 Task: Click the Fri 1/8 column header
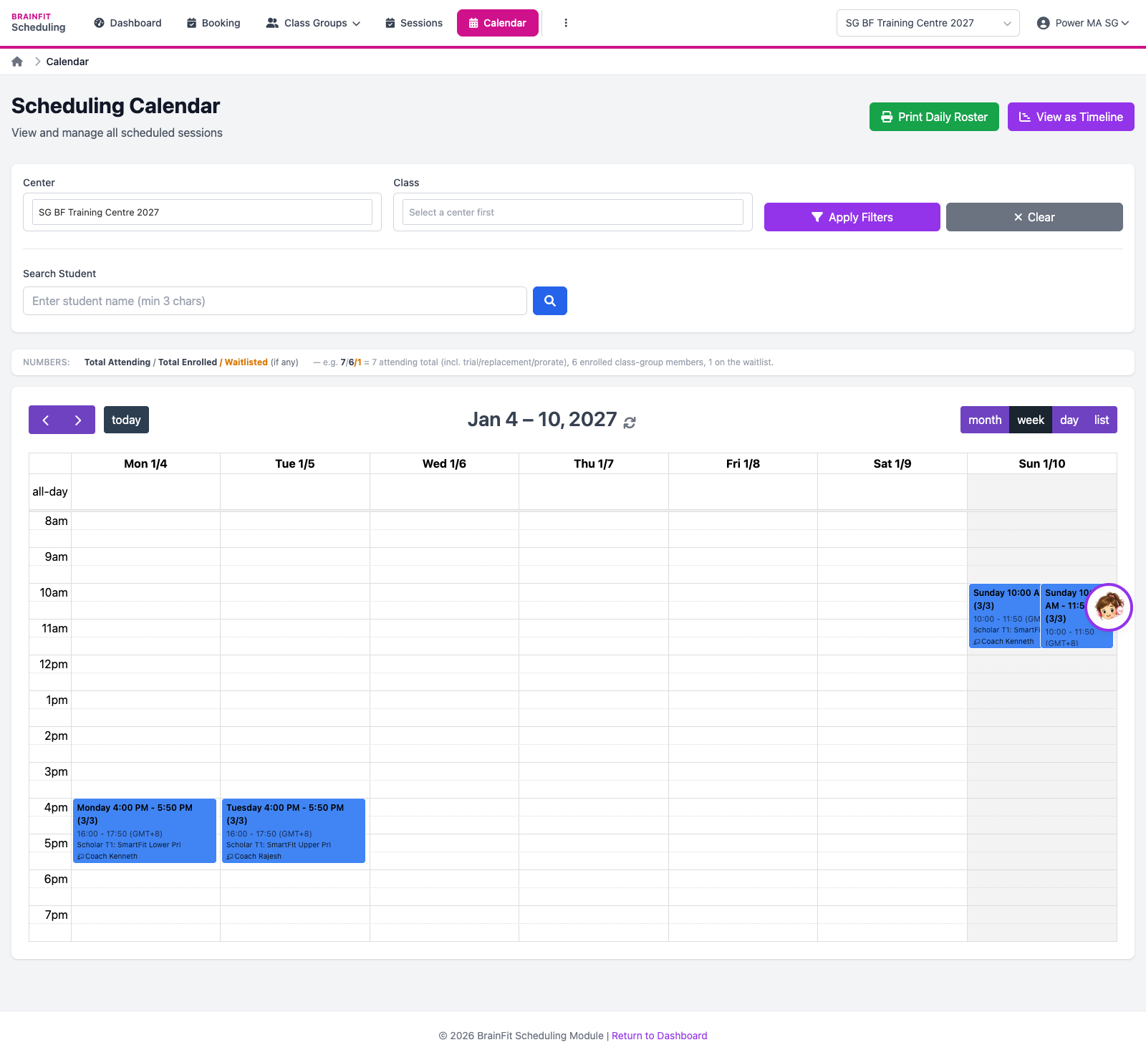pos(743,463)
